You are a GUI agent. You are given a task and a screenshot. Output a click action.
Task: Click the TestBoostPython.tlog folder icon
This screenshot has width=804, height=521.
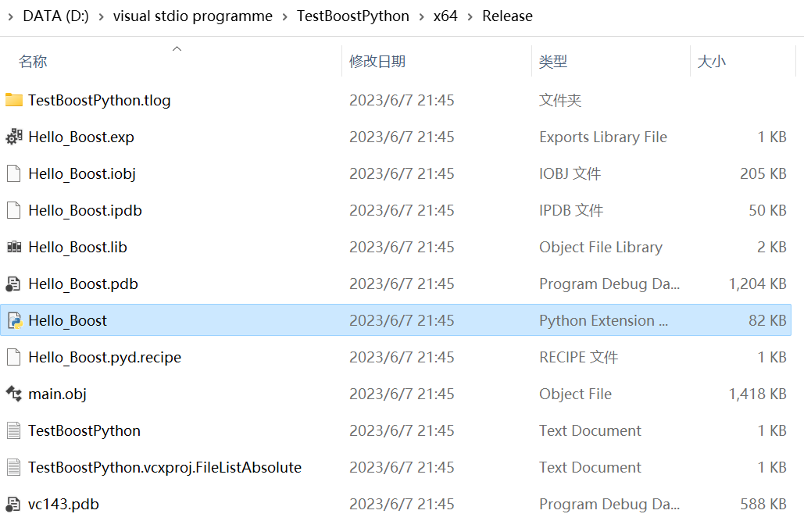pyautogui.click(x=14, y=100)
